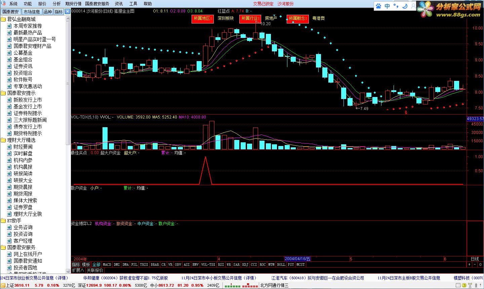484x289 pixels.
Task: Open icon beside 新股发行上市
Action: 9,100
